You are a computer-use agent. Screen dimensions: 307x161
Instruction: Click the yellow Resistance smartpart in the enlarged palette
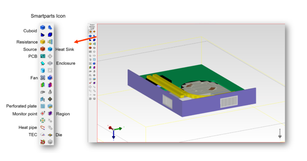tap(43, 42)
